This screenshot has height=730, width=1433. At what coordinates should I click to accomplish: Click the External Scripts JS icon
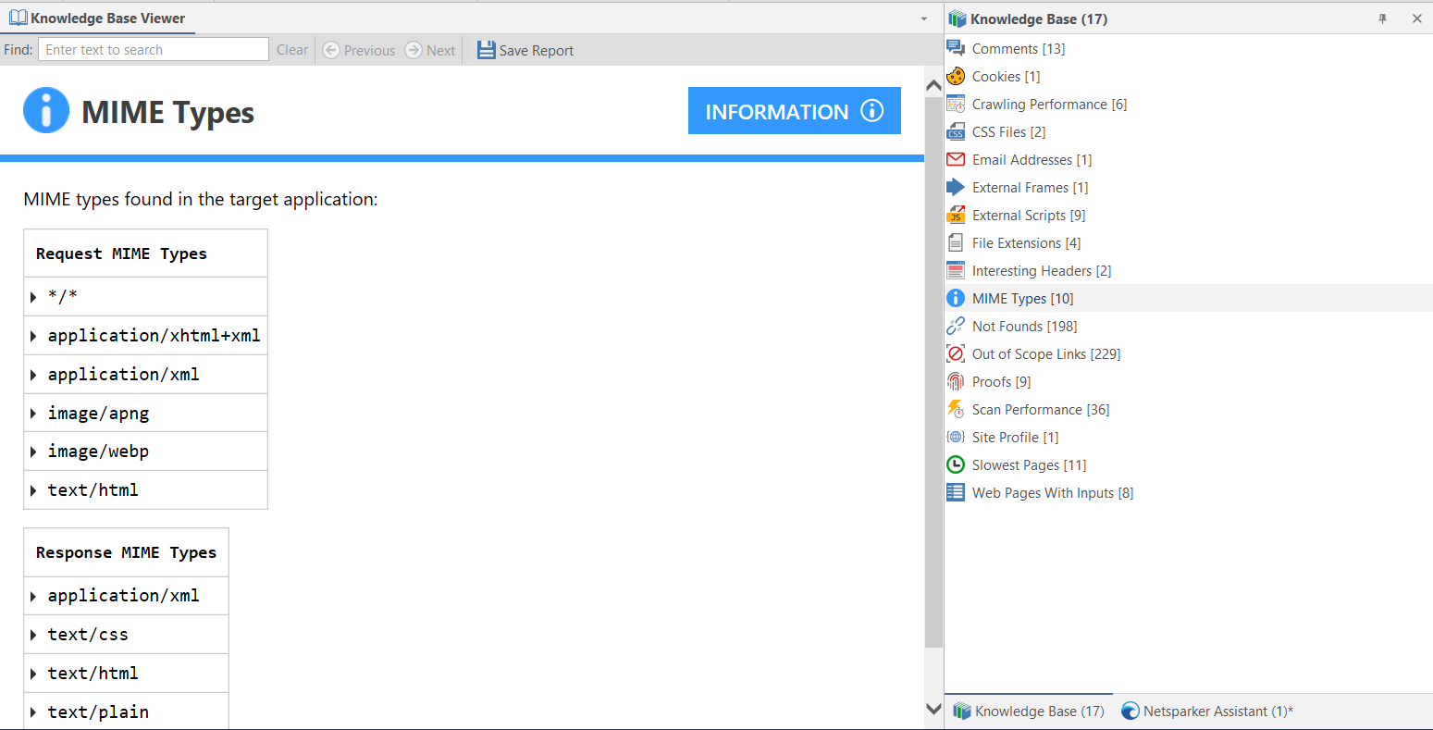pos(956,215)
